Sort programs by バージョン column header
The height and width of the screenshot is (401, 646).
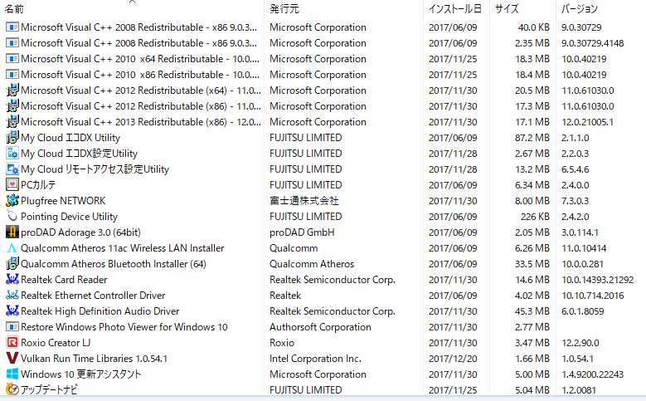(579, 9)
